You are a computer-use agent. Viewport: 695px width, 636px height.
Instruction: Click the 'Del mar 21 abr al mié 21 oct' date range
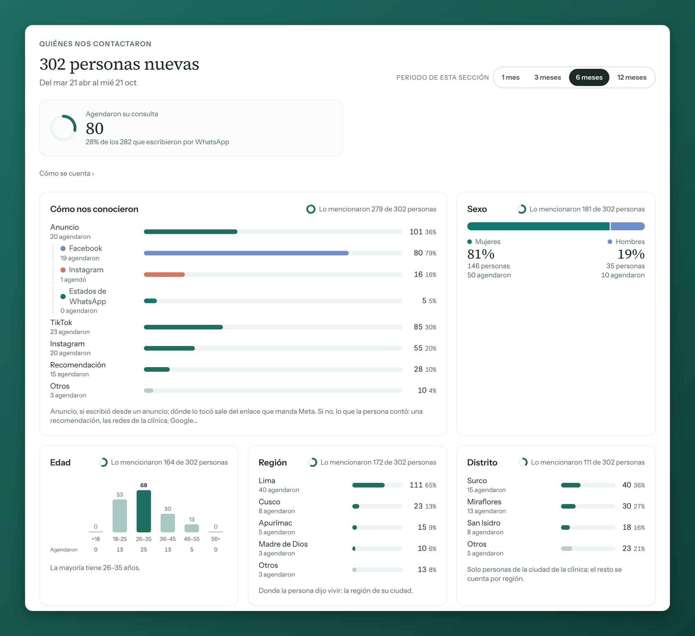point(88,83)
